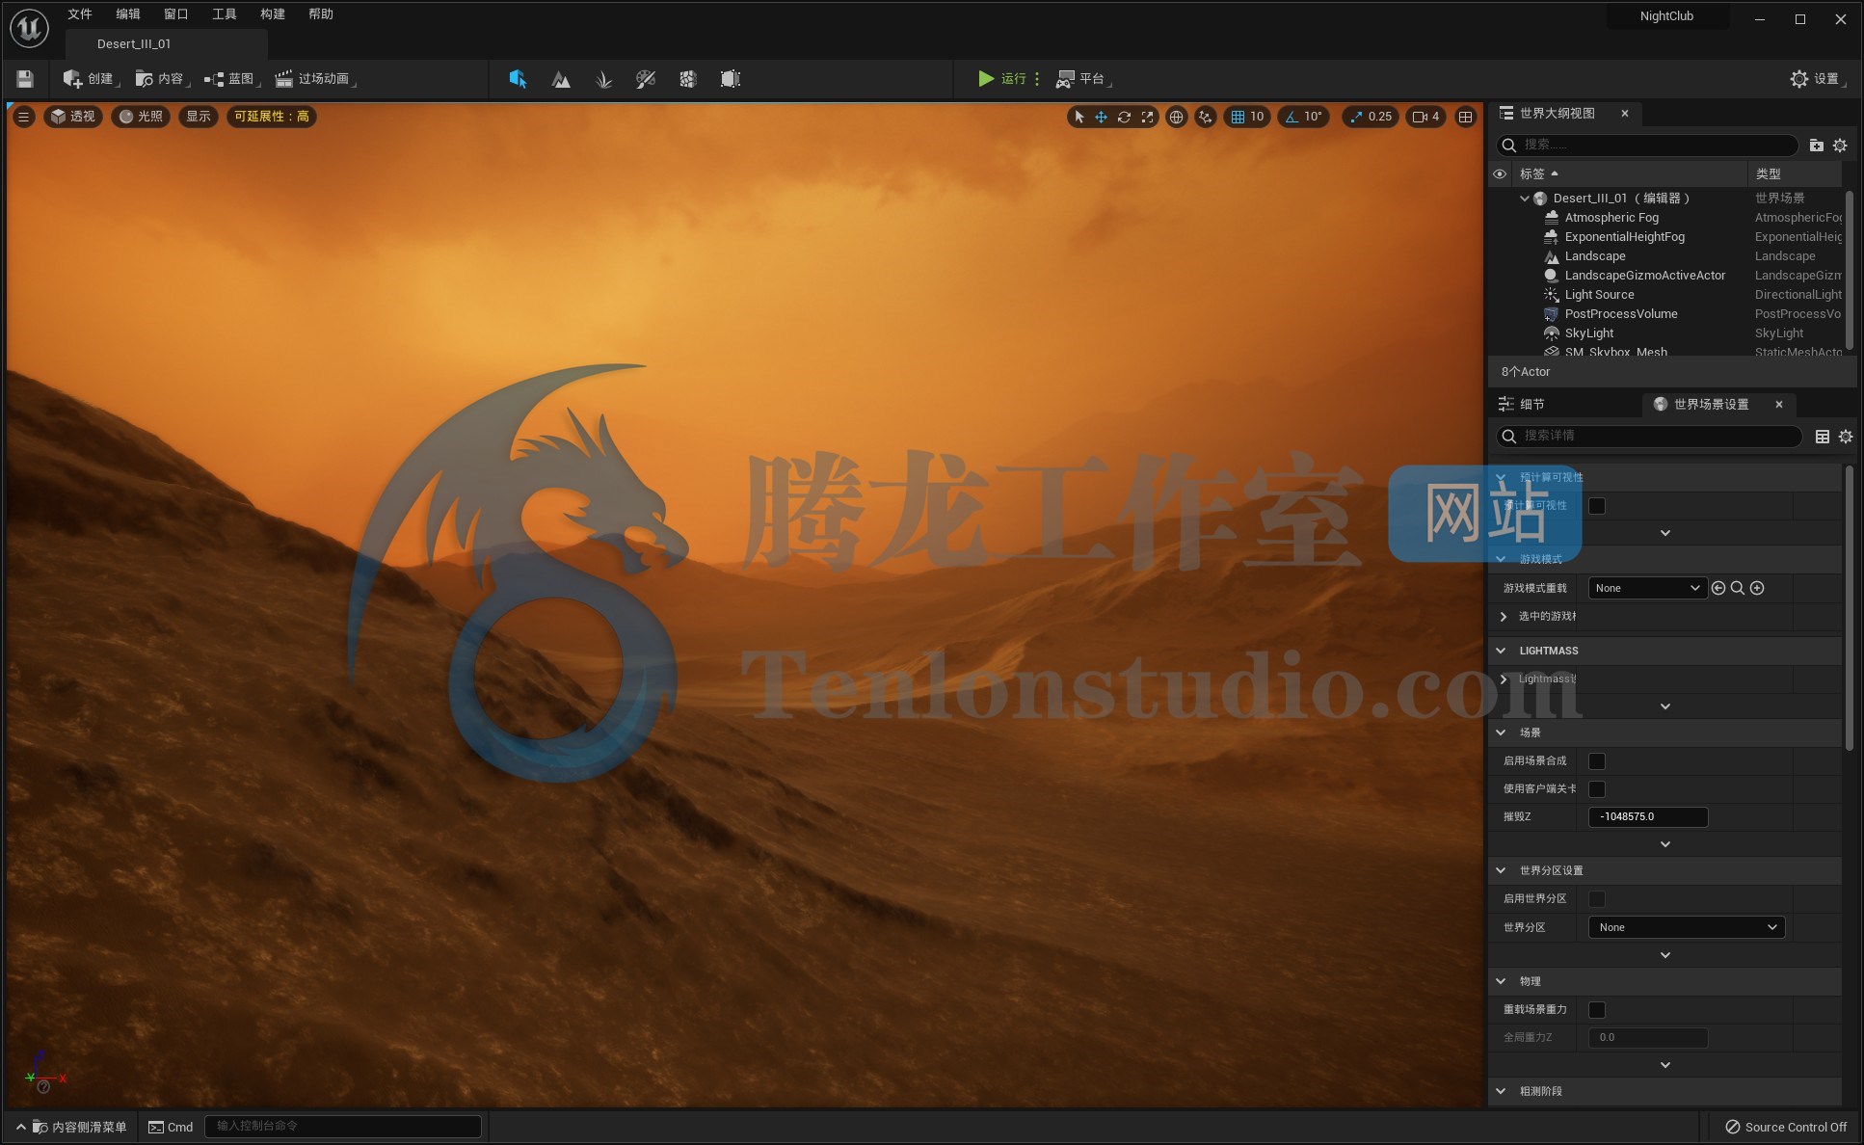Viewport: 1864px width, 1145px height.
Task: Collapse the LIGHTMASS section
Action: point(1501,651)
